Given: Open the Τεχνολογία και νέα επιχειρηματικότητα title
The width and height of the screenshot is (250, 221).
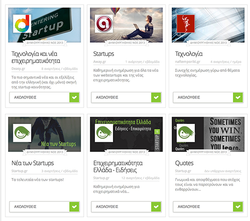Looking at the screenshot, I should [38, 57].
